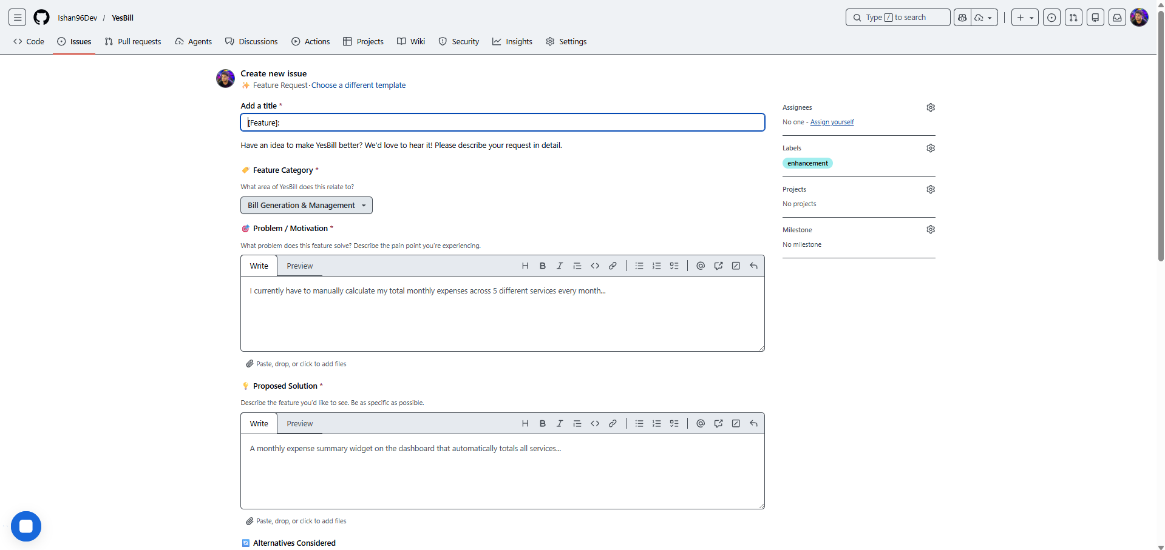Viewport: 1165px width, 550px height.
Task: Apply italic in the Proposed Solution editor
Action: [560, 423]
